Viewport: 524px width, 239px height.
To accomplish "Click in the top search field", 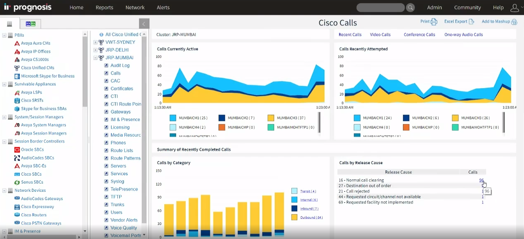I will point(380,7).
